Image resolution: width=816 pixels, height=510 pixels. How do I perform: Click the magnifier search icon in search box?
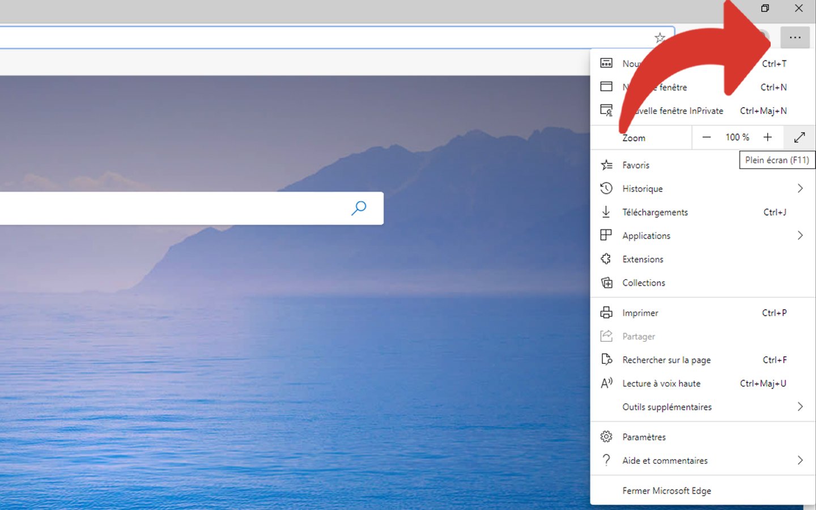point(359,208)
